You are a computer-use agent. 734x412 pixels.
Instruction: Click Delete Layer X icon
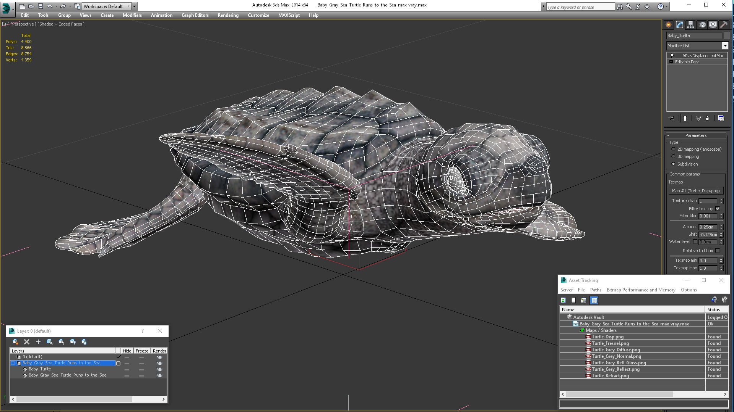pyautogui.click(x=27, y=342)
